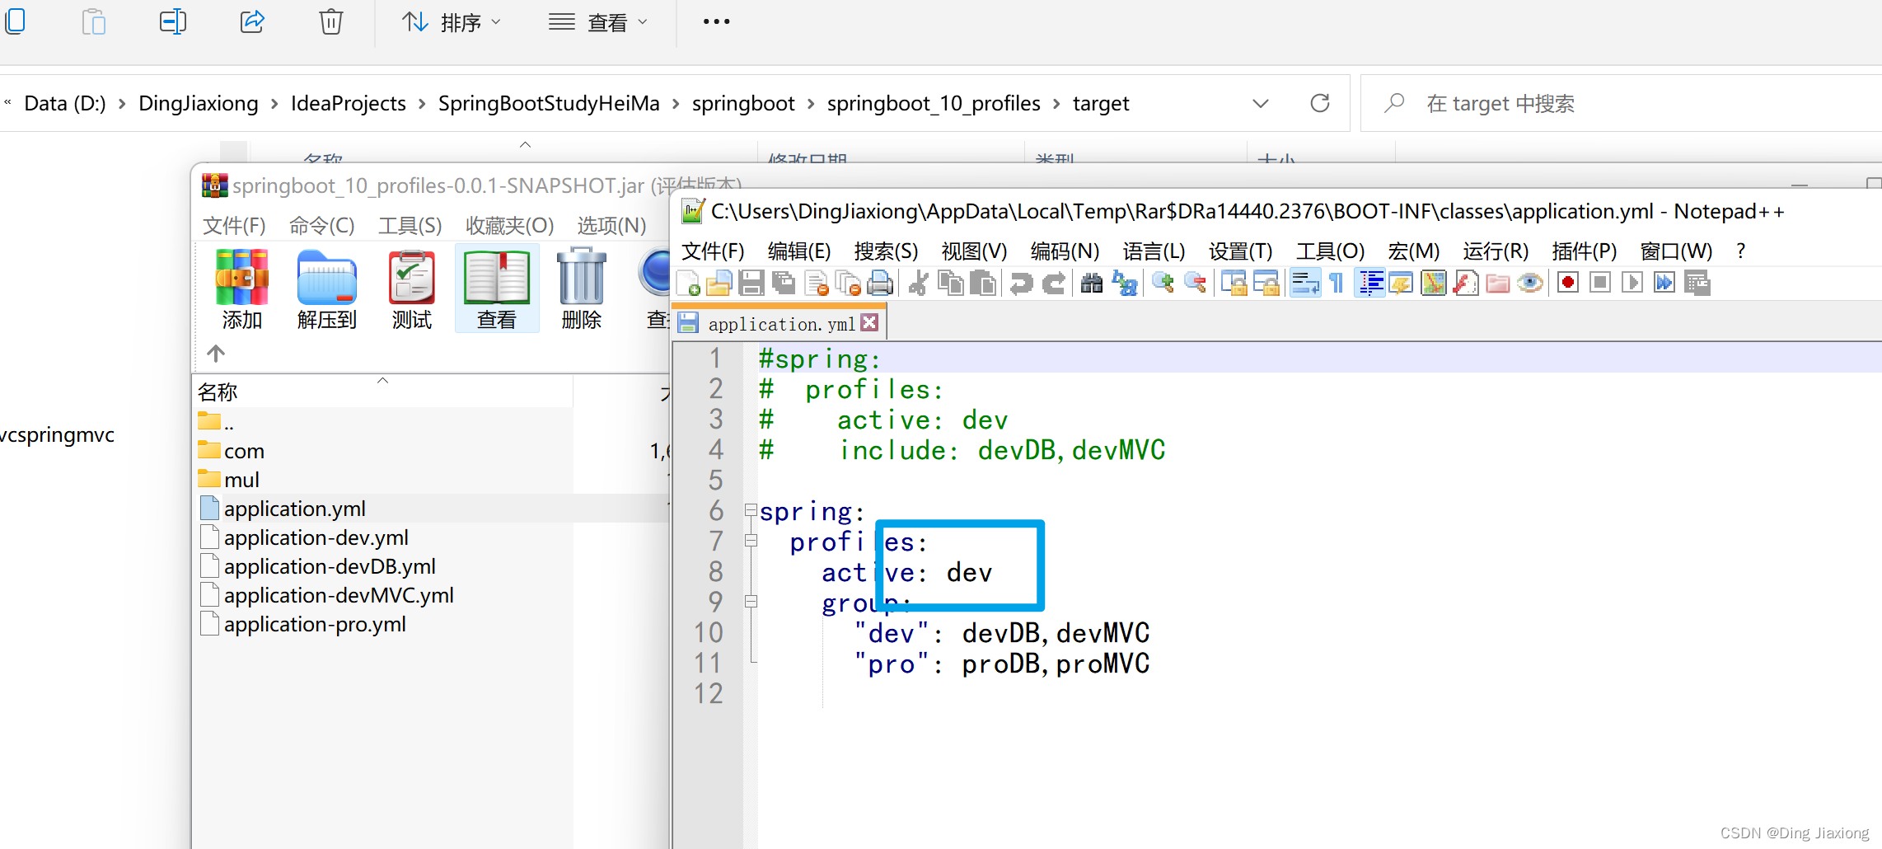The width and height of the screenshot is (1882, 849).
Task: Run the macro multiple times
Action: click(1664, 284)
